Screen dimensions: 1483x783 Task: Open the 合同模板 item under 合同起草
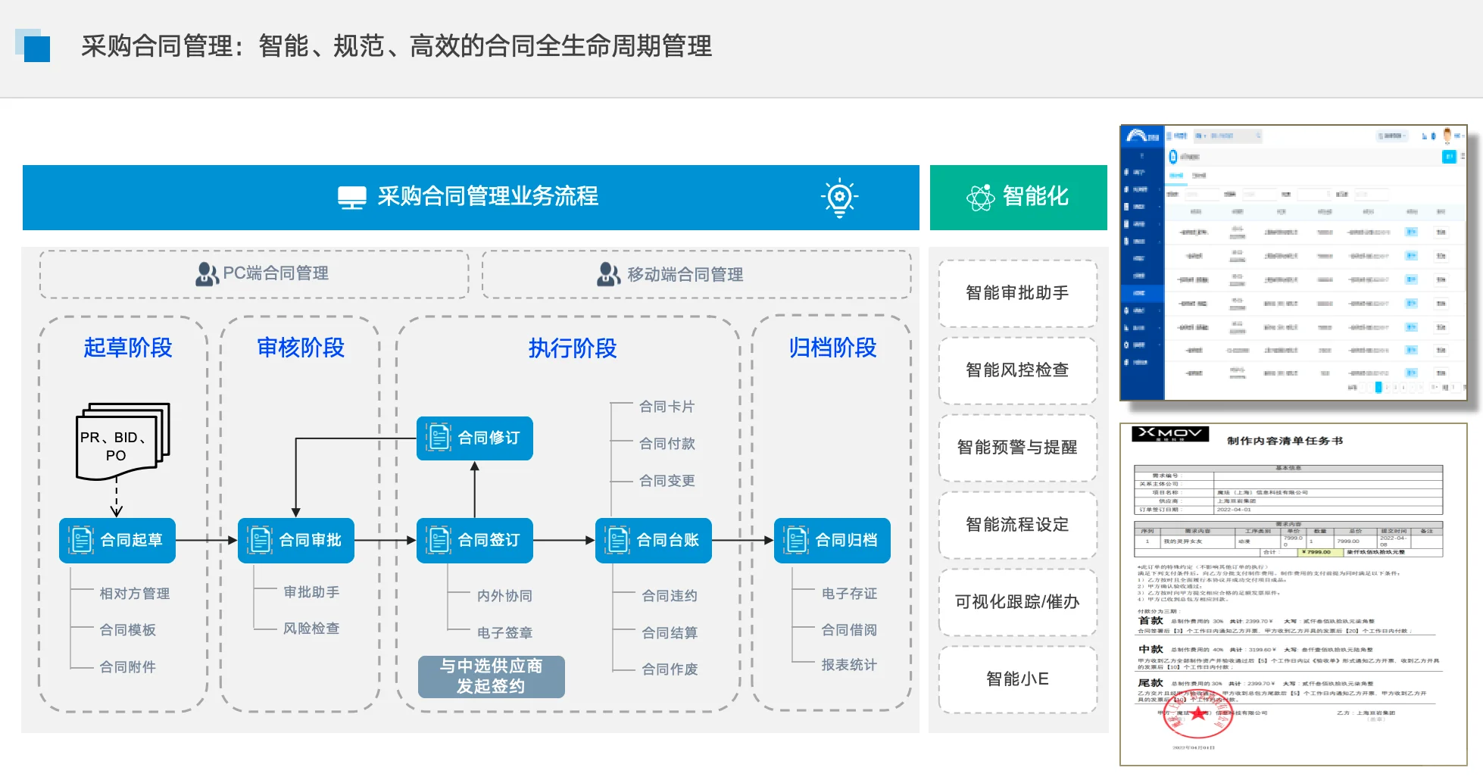point(127,629)
